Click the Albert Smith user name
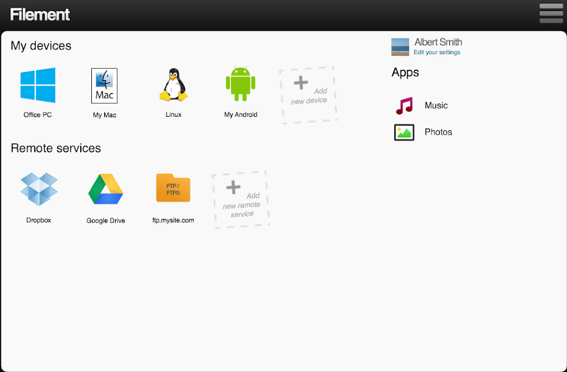Image resolution: width=567 pixels, height=372 pixels. [438, 42]
